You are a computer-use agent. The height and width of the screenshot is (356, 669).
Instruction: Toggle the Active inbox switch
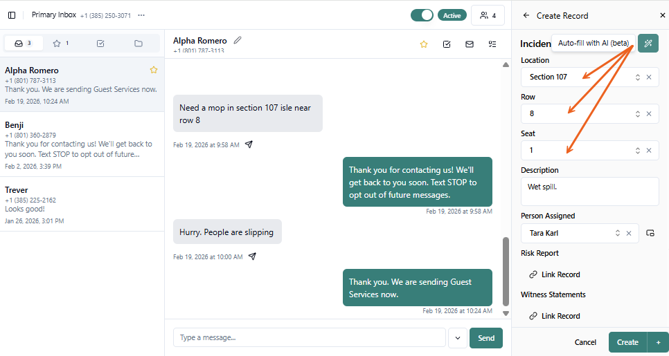422,15
